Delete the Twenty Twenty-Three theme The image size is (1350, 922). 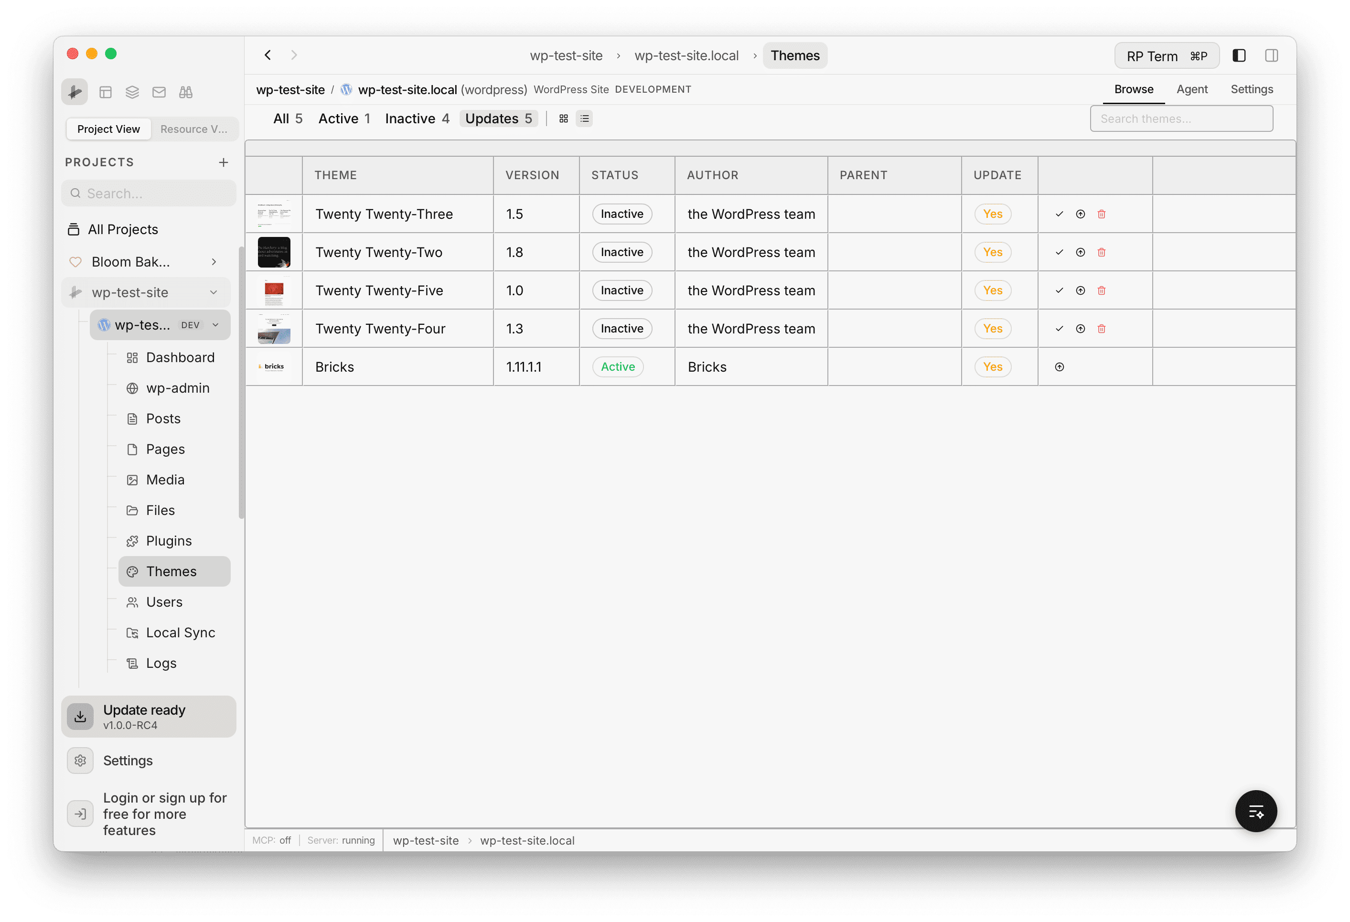(x=1102, y=214)
